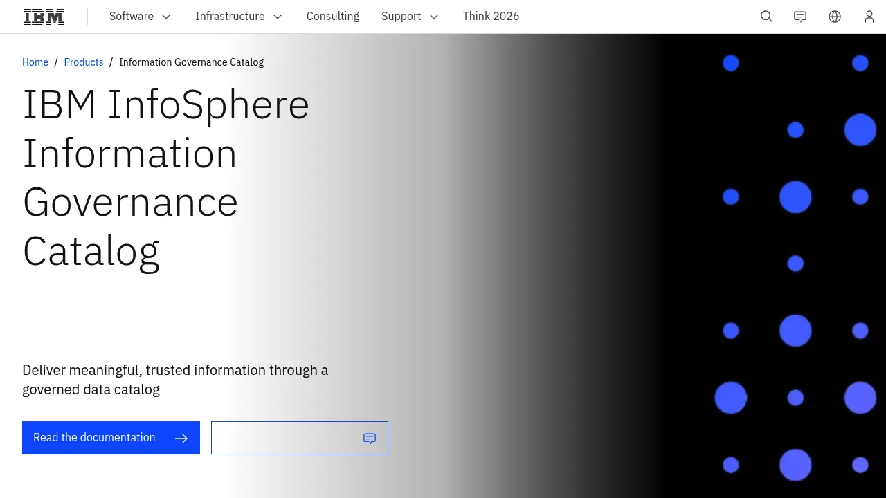Click Read the documentation button
886x498 pixels.
[111, 438]
